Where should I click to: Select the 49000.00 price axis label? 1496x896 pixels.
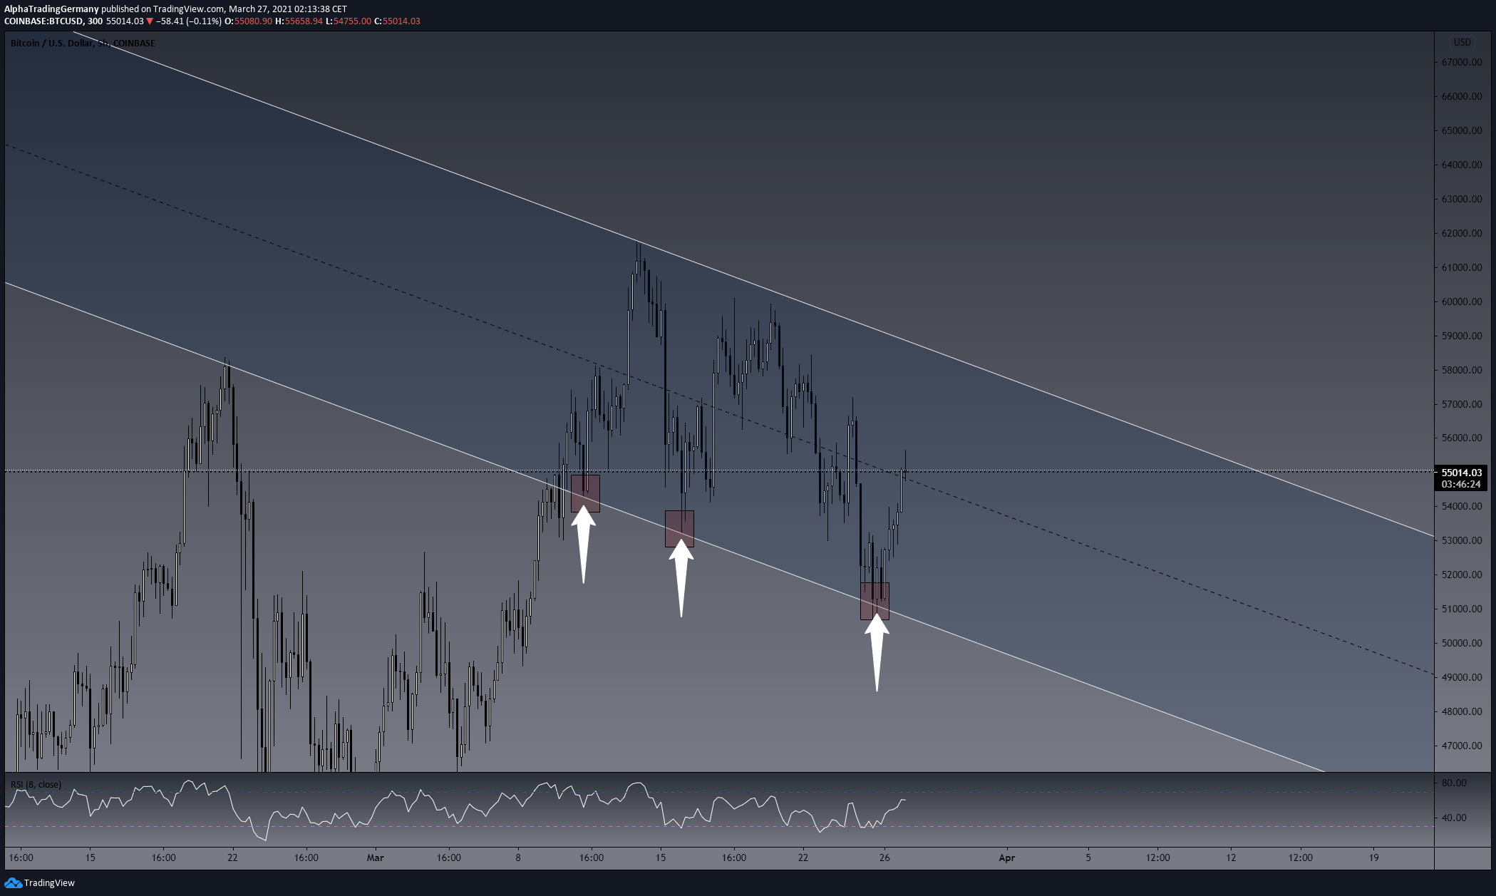(x=1462, y=677)
